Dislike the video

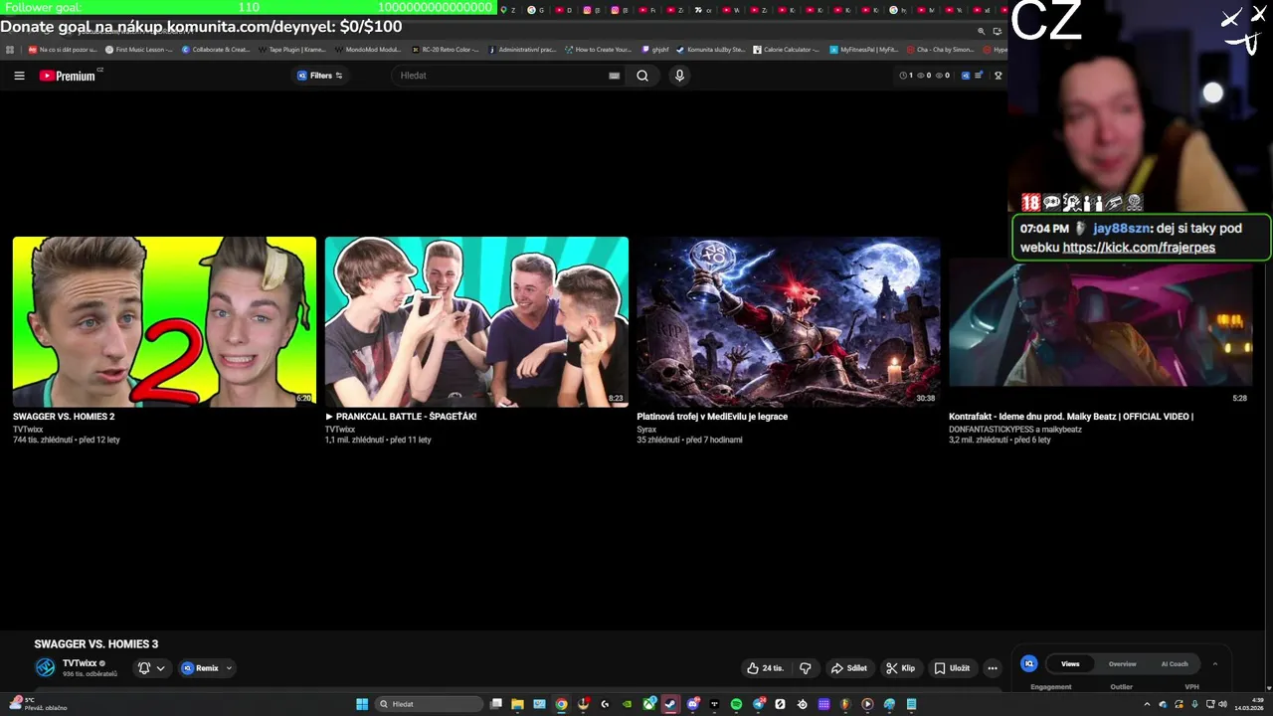806,668
